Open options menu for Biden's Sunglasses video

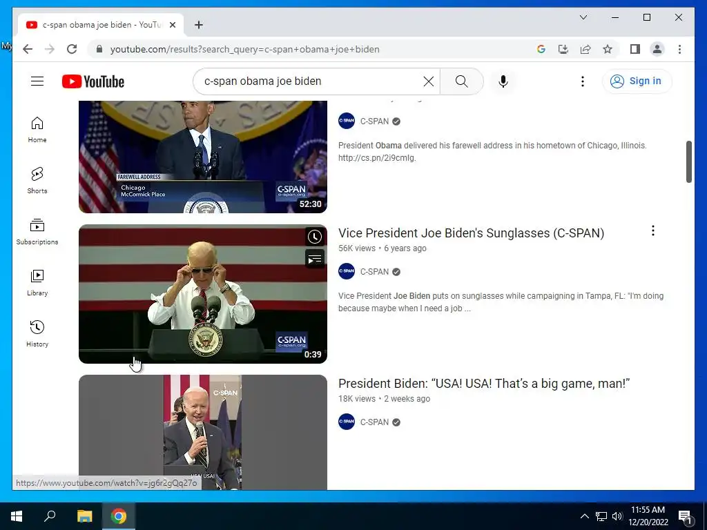pos(653,230)
